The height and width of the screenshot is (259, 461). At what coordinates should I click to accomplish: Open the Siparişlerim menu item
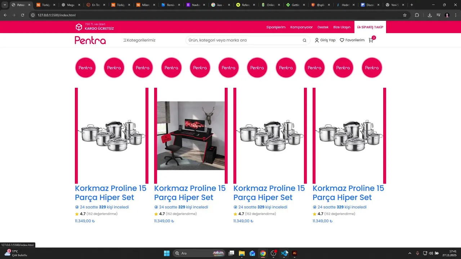pos(276,27)
